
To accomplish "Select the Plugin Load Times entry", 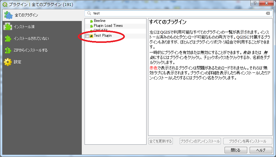I will click(116, 26).
